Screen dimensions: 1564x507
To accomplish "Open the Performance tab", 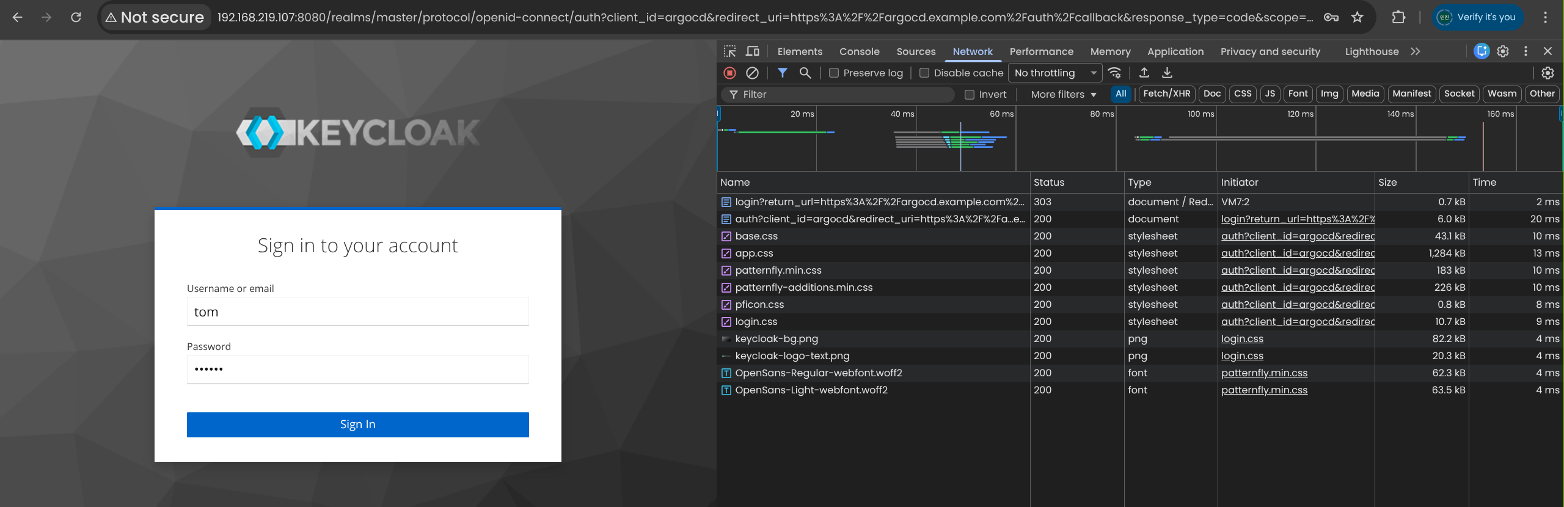I will (x=1041, y=51).
